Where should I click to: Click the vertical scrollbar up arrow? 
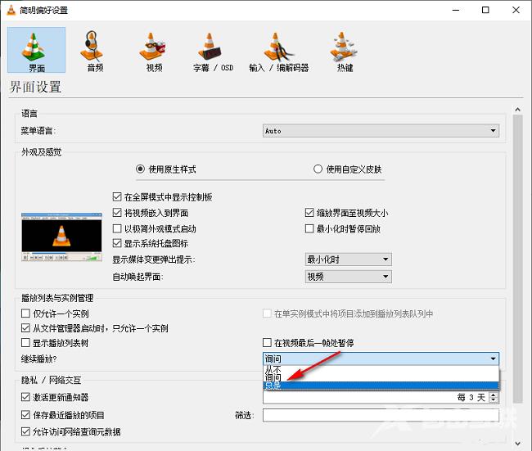(x=517, y=110)
